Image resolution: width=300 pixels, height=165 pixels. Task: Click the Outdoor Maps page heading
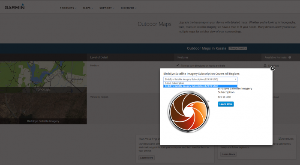[x=154, y=24]
